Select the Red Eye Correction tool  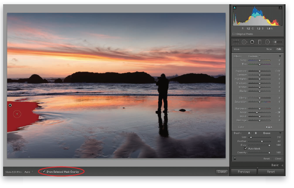[252, 42]
